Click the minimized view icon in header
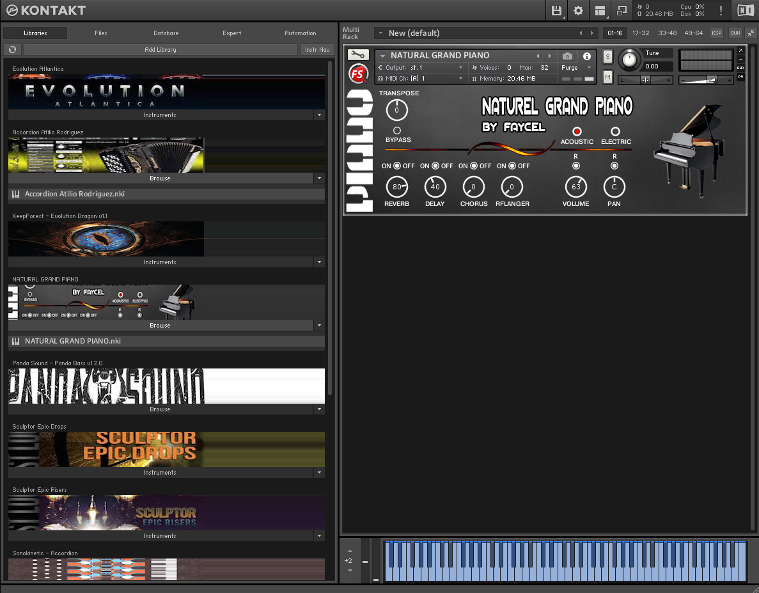This screenshot has width=759, height=593. tap(622, 10)
